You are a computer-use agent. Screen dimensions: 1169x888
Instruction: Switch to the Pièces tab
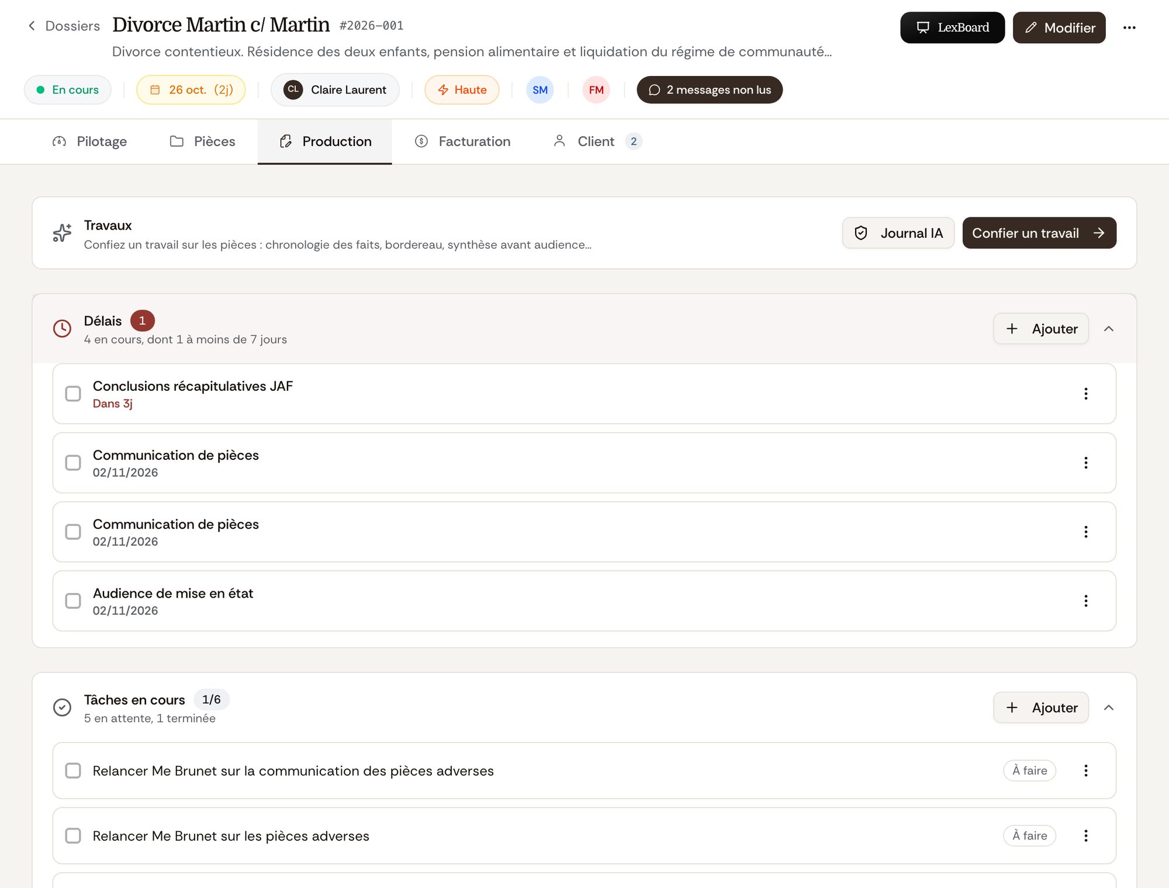pos(202,141)
